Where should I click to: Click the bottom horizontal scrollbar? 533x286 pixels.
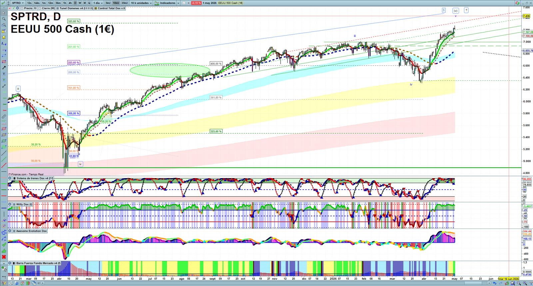point(266,283)
